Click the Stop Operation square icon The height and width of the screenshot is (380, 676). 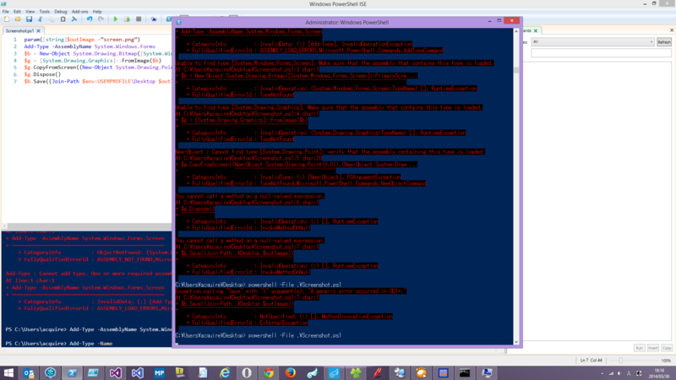tap(139, 19)
